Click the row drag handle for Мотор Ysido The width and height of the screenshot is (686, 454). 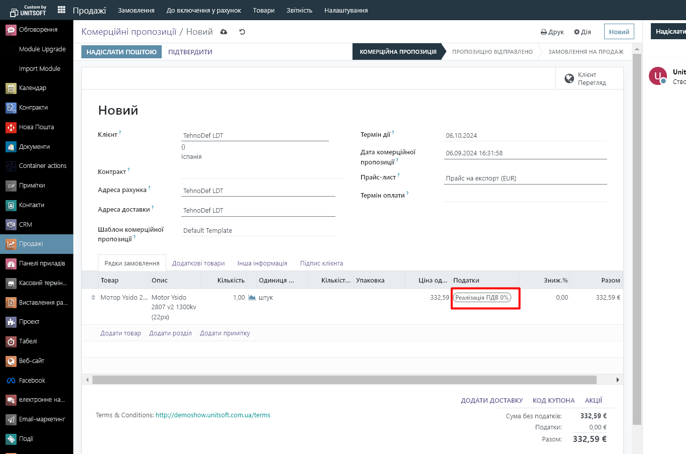(x=93, y=298)
